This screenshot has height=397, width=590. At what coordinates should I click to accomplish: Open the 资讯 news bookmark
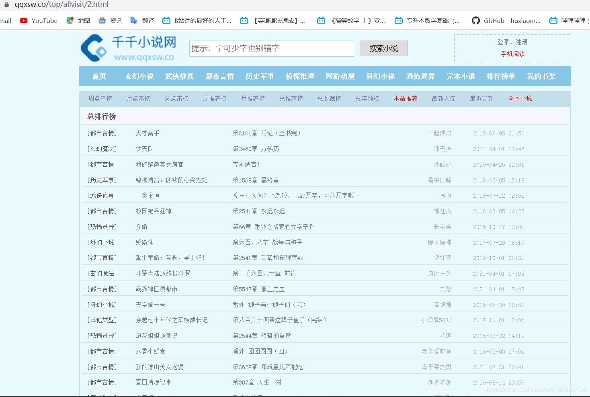click(111, 20)
